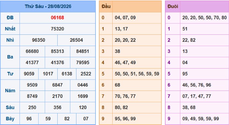Select Đuôi value 95 in row 5

[185, 74]
